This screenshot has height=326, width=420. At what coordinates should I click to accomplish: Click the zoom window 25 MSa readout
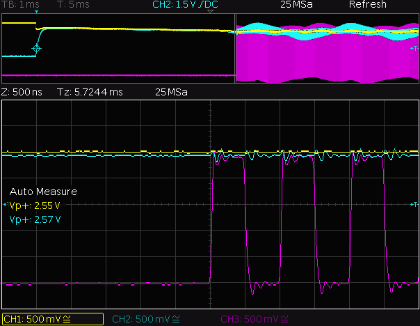171,92
